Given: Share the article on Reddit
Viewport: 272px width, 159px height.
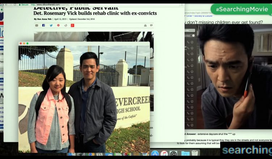Looking at the screenshot, I should pyautogui.click(x=65, y=25).
